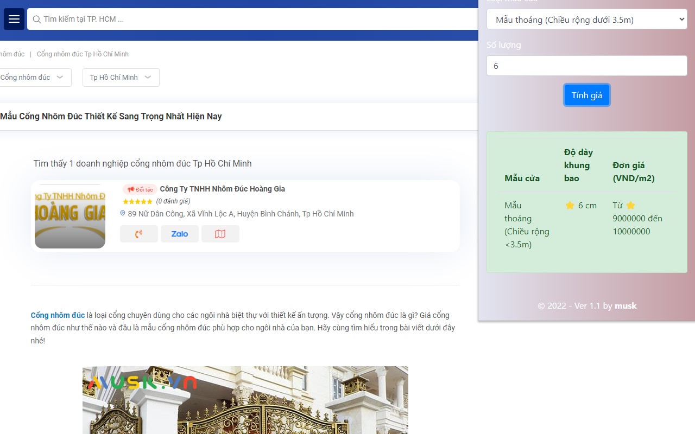This screenshot has width=695, height=434.
Task: Click the chevron on the 'Cổng nhôm đúc' filter
Action: (x=60, y=78)
